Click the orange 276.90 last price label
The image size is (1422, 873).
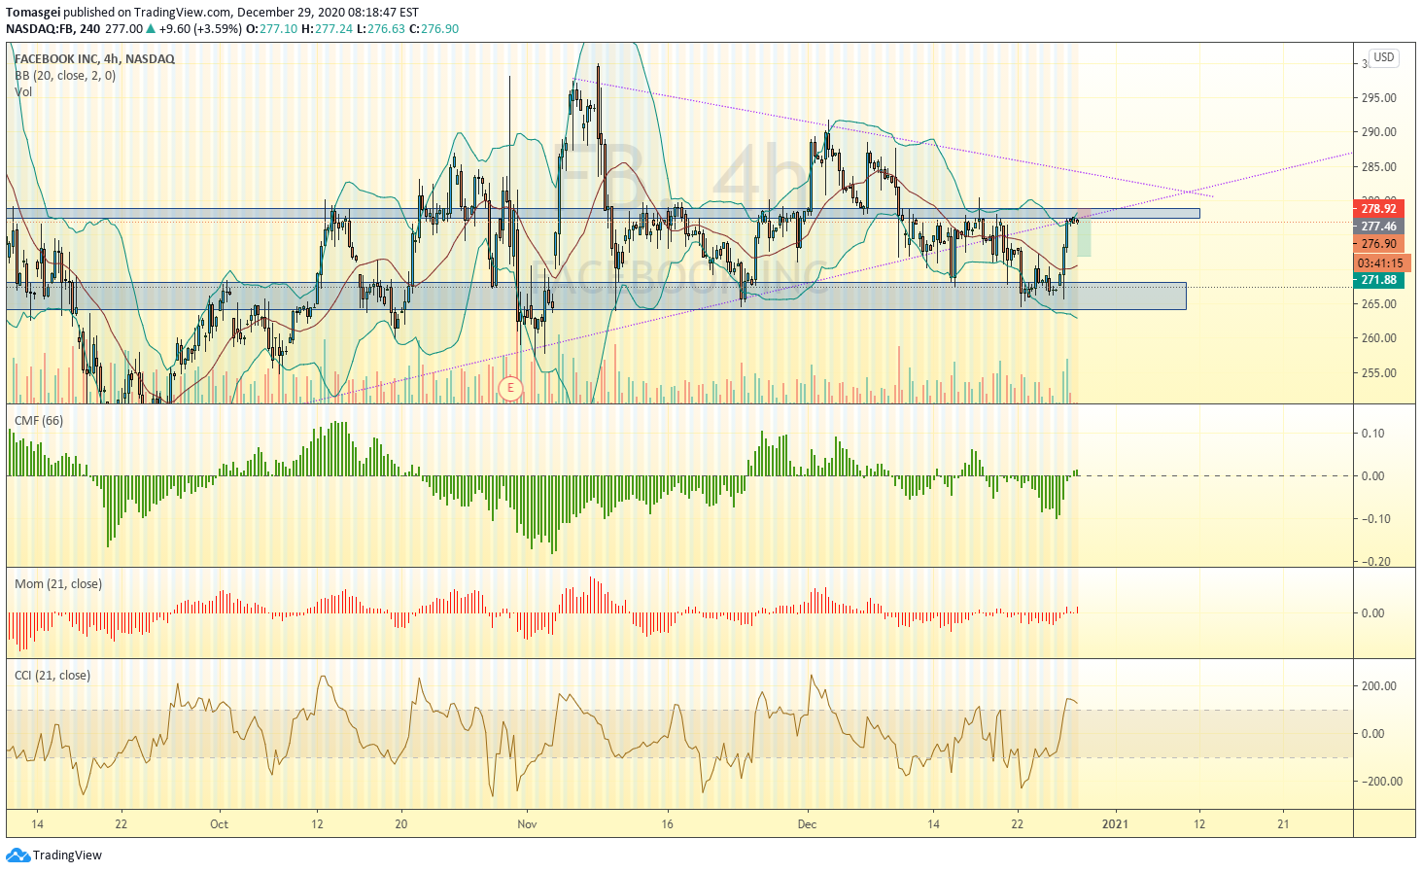click(1378, 244)
